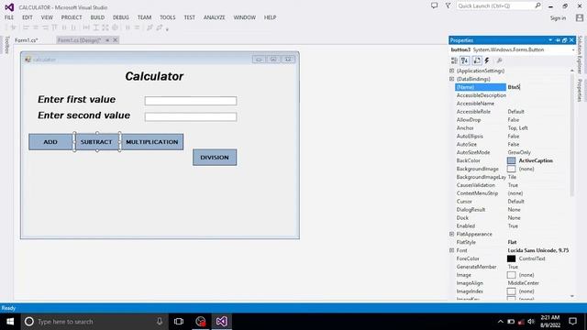Open the DEBUG menu

click(120, 17)
